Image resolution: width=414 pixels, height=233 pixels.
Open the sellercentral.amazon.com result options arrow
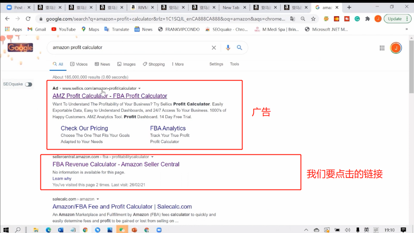pos(152,157)
